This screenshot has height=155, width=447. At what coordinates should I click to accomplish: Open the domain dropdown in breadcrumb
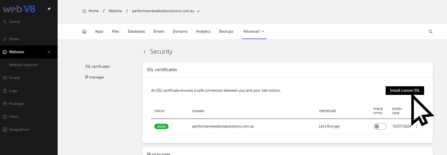[198, 11]
